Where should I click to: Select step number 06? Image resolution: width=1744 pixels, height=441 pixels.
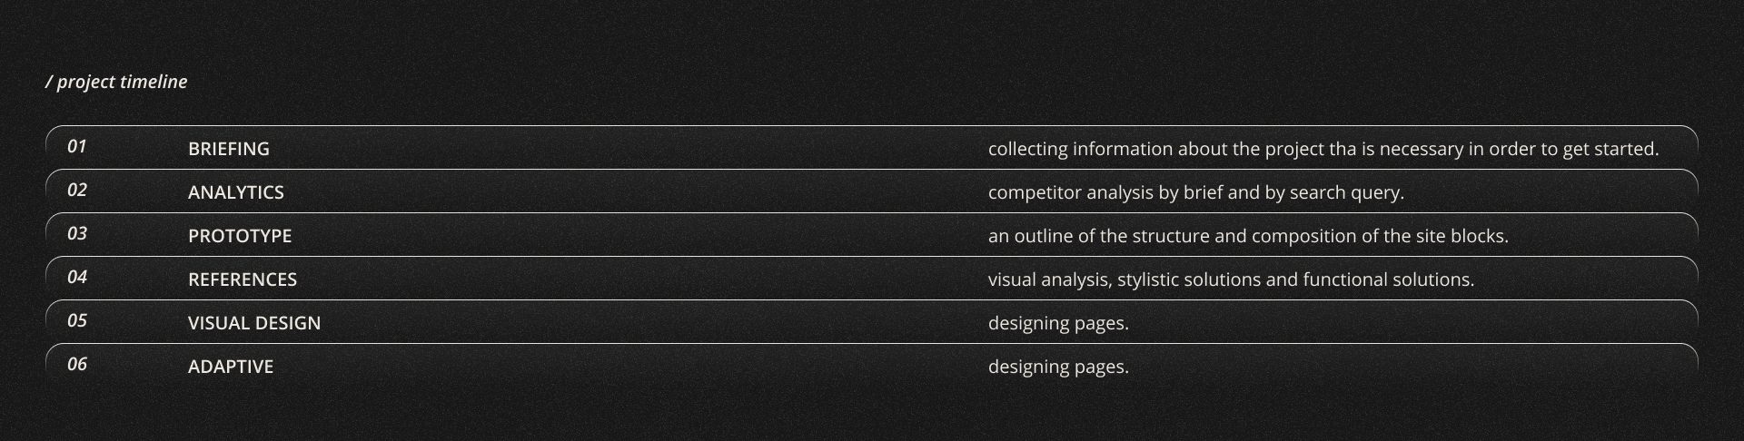(x=77, y=364)
